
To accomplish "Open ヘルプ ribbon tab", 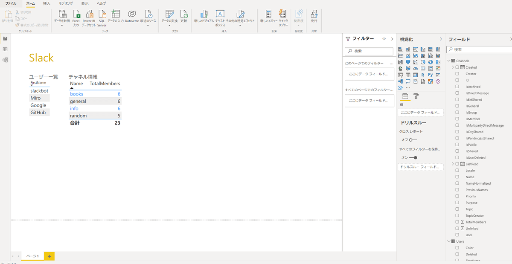I will point(102,3).
